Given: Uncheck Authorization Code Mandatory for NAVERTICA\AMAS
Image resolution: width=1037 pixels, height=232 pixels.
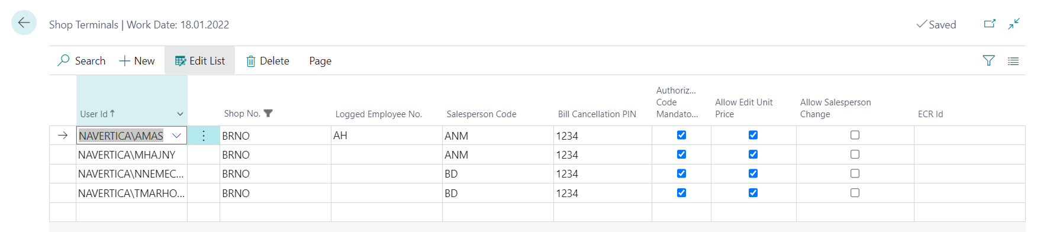Looking at the screenshot, I should 681,135.
